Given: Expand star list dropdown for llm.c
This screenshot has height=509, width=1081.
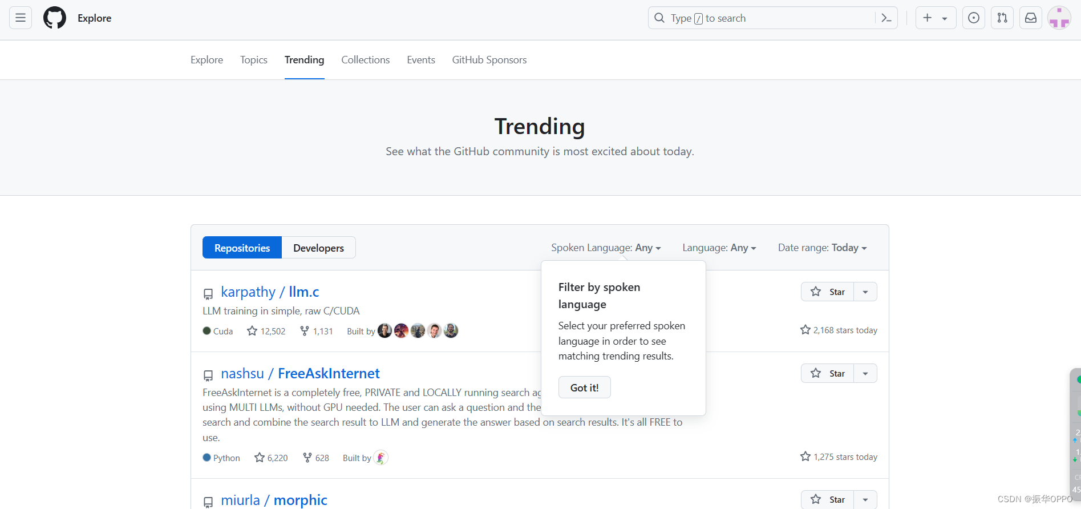Looking at the screenshot, I should tap(865, 292).
